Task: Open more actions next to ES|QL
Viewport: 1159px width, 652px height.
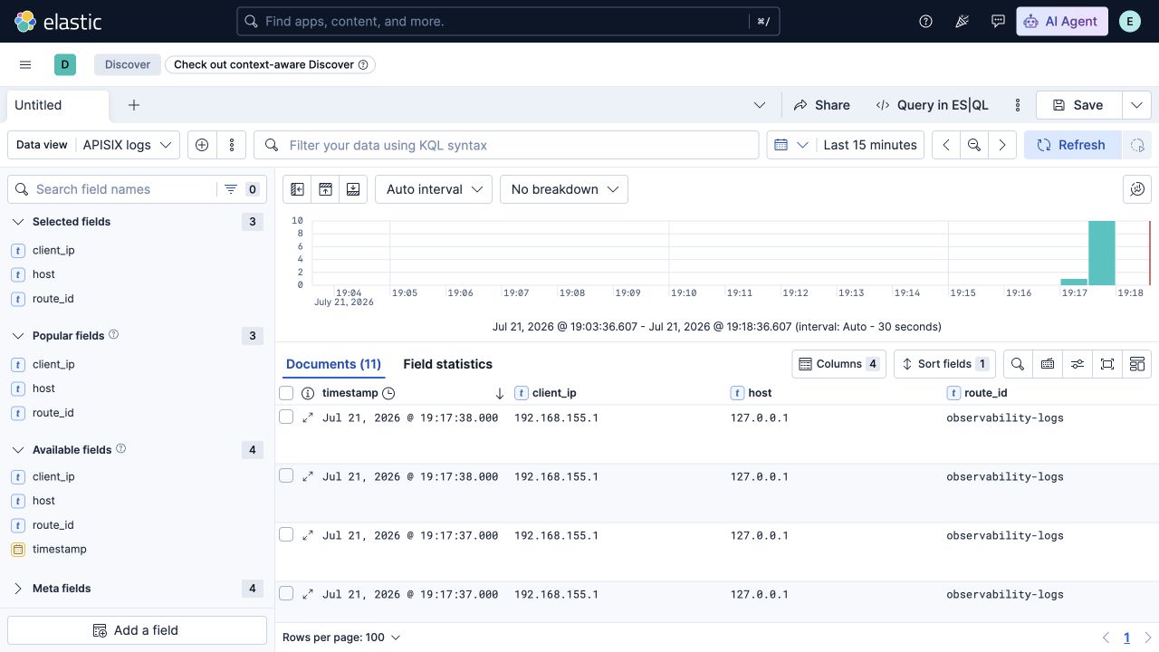Action: tap(1018, 105)
